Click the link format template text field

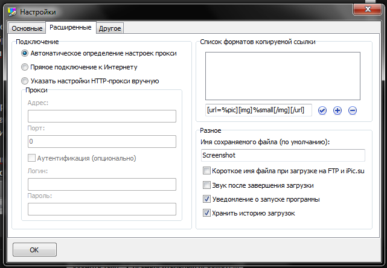pos(258,110)
